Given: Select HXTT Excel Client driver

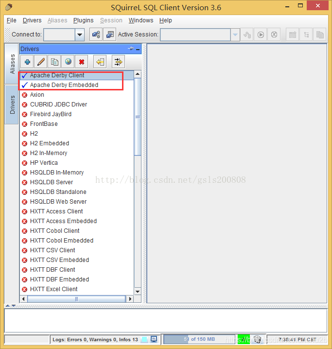Looking at the screenshot, I should coord(77,289).
